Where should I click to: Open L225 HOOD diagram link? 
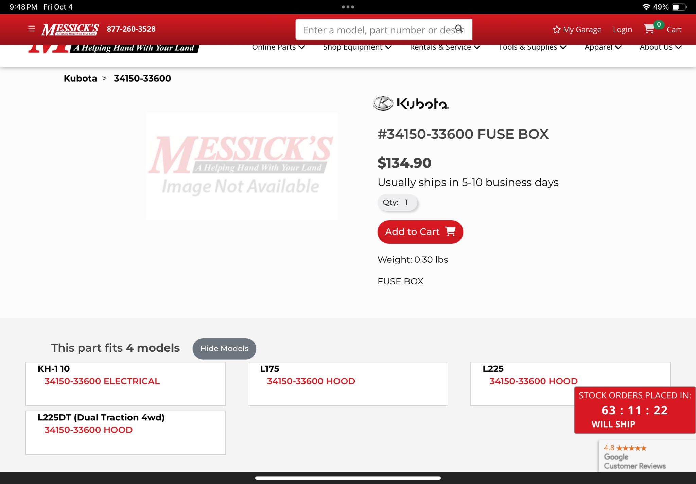(x=534, y=381)
